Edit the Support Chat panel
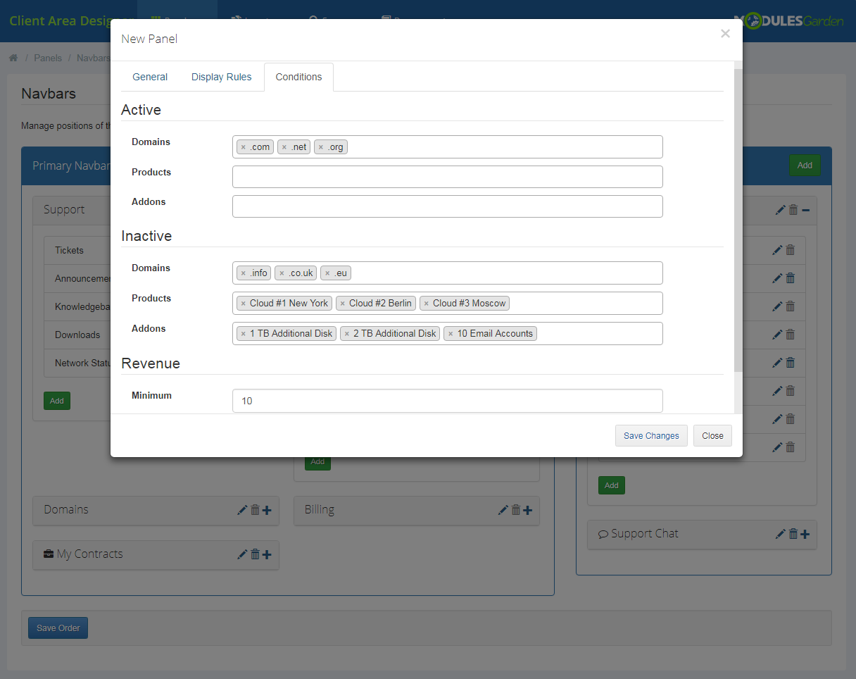Viewport: 856px width, 679px height. tap(780, 534)
